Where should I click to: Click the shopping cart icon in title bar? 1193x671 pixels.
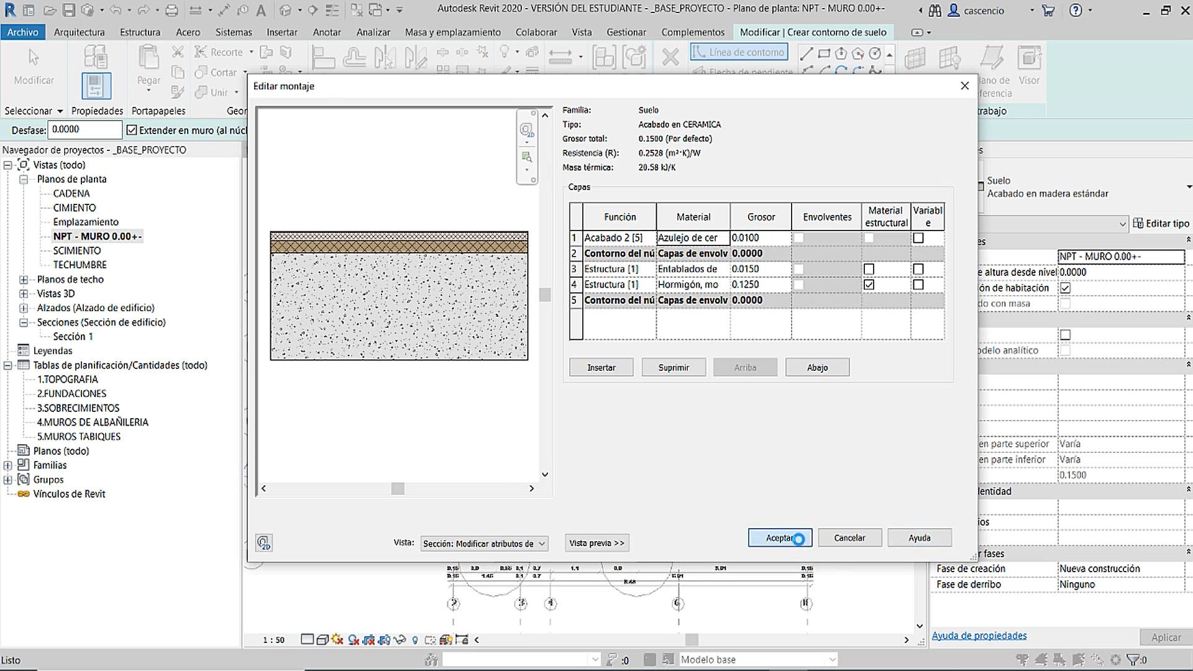click(x=1048, y=11)
